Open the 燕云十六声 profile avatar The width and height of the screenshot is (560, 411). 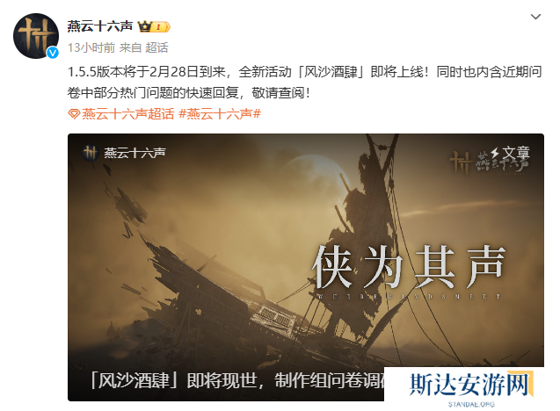click(36, 36)
